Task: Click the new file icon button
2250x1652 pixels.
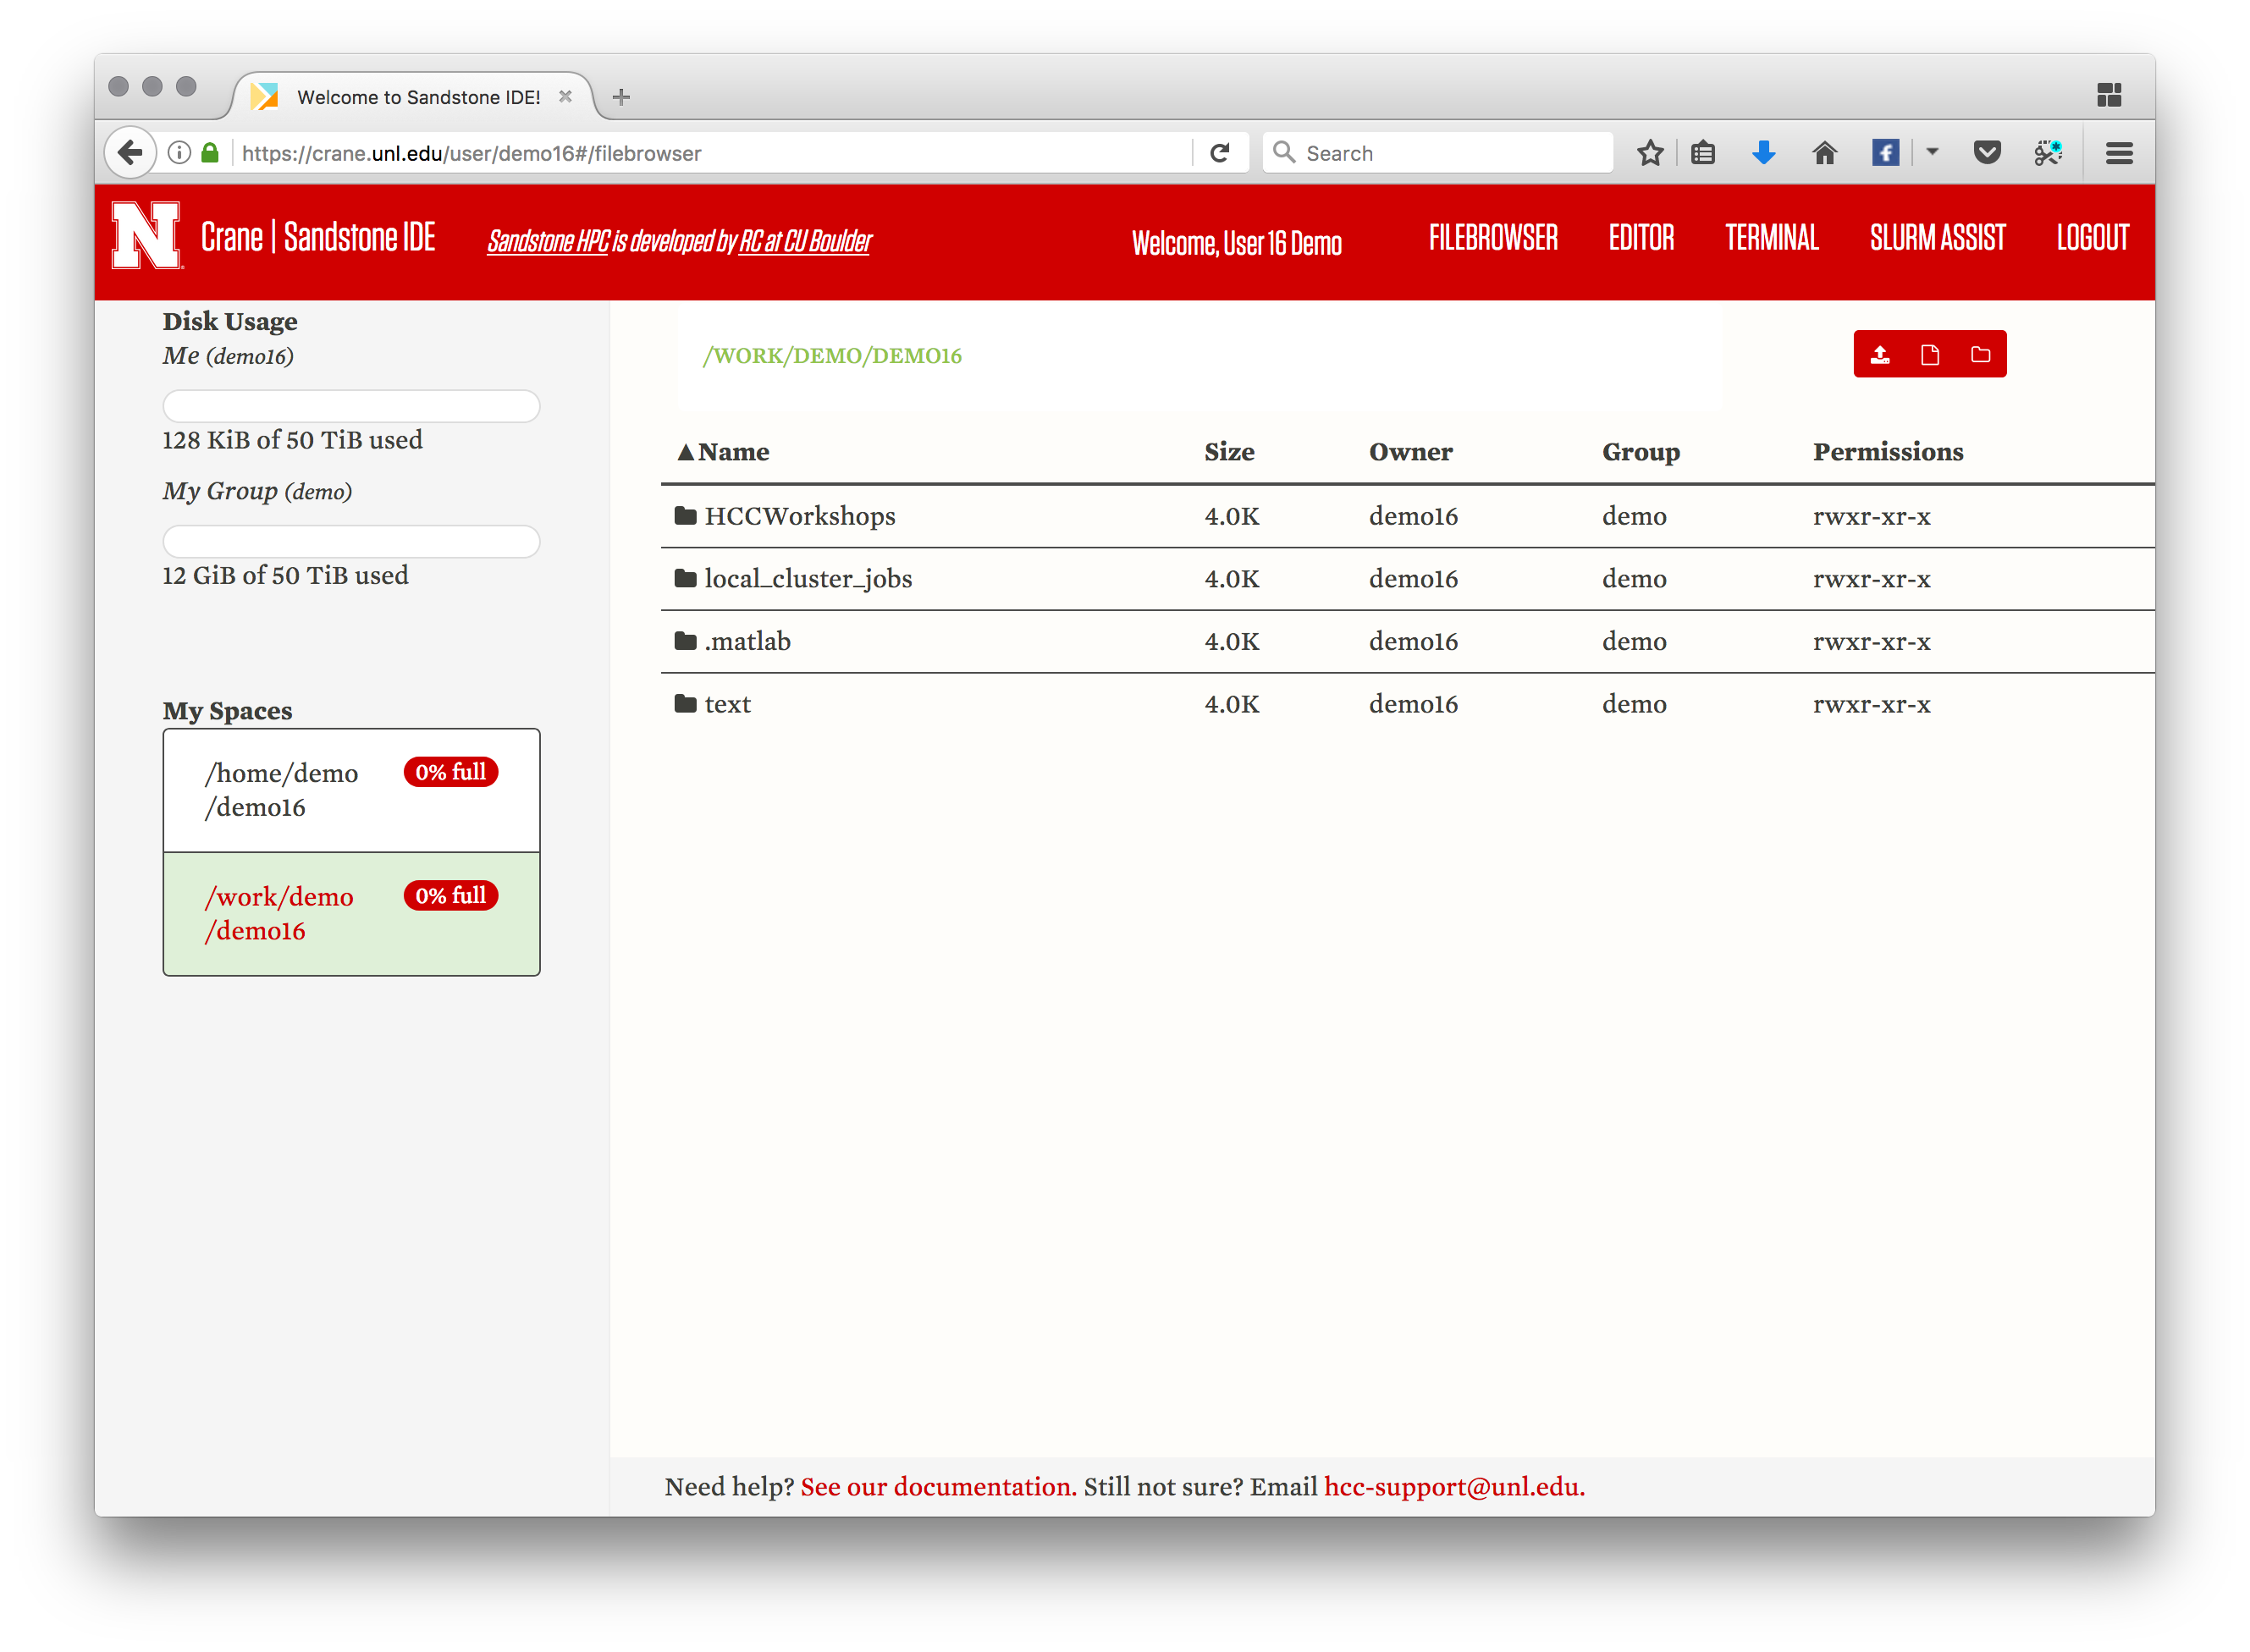Action: pyautogui.click(x=1929, y=355)
